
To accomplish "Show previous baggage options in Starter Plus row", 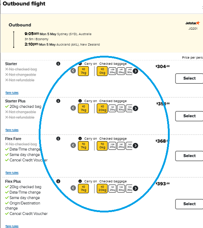I will tap(73, 108).
